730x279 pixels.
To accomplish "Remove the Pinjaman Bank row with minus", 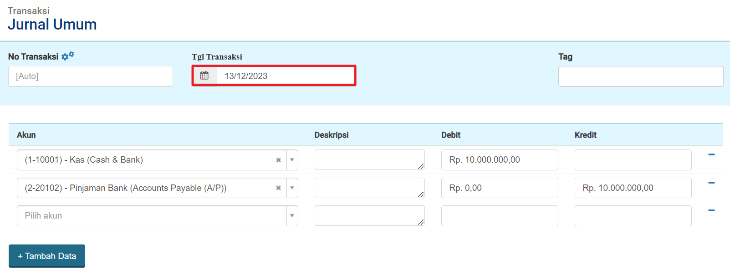I will 711,183.
